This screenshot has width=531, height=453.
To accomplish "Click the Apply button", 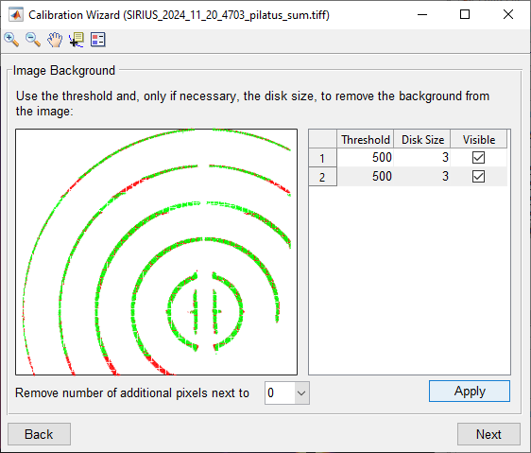I will [x=470, y=391].
